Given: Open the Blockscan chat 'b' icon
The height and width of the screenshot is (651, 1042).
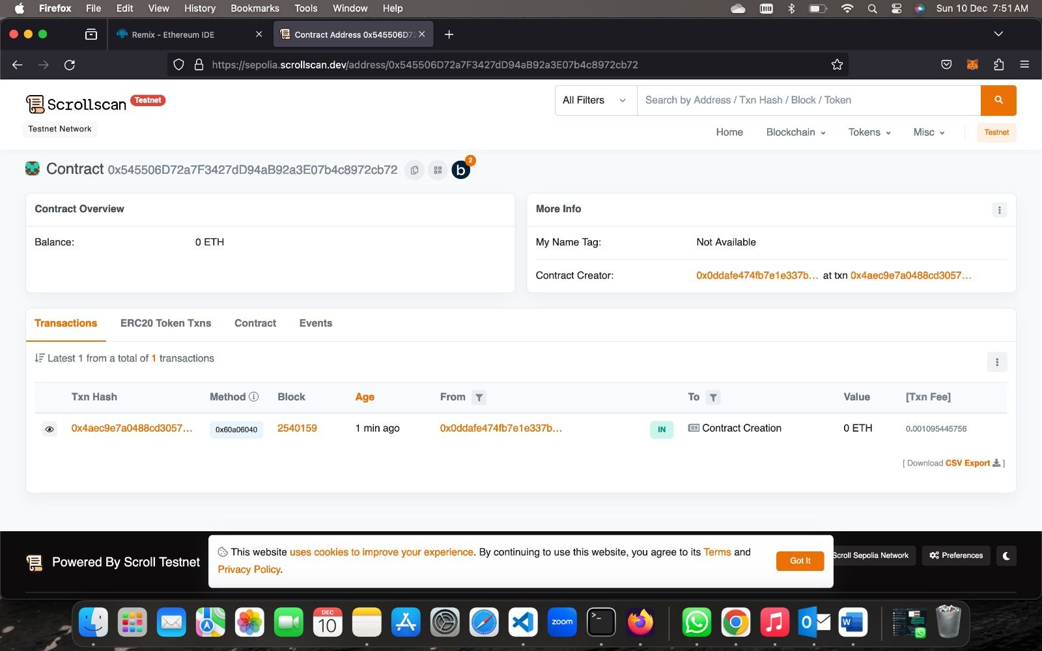Looking at the screenshot, I should (x=461, y=170).
